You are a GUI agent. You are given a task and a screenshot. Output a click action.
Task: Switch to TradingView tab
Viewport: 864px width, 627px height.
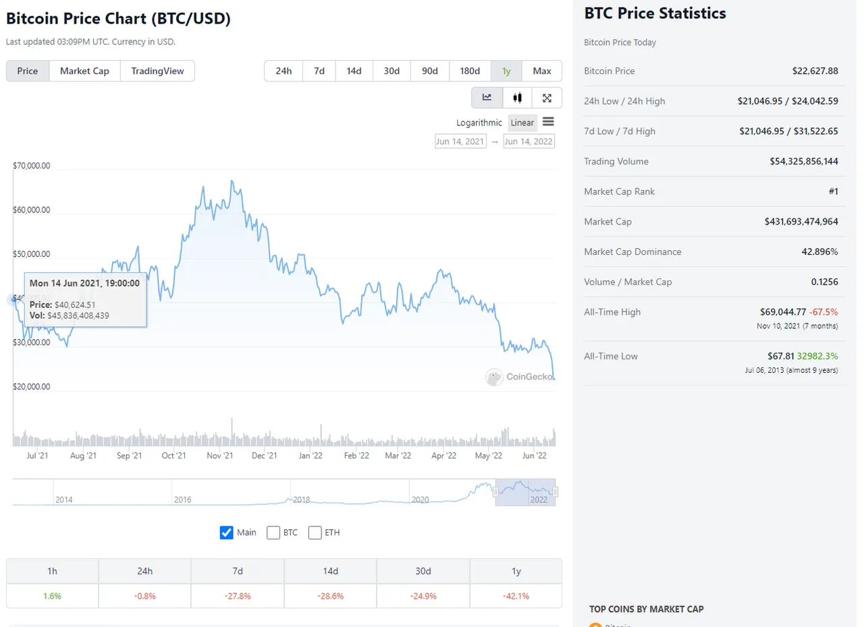point(157,71)
